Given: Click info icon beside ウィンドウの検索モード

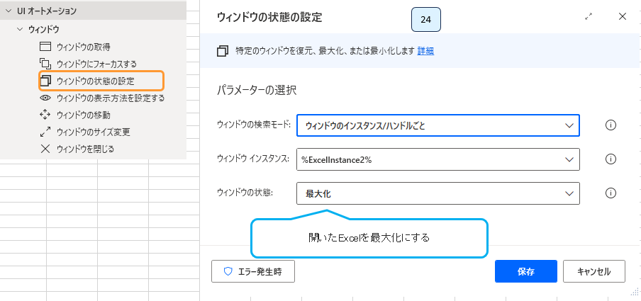Looking at the screenshot, I should pos(611,125).
